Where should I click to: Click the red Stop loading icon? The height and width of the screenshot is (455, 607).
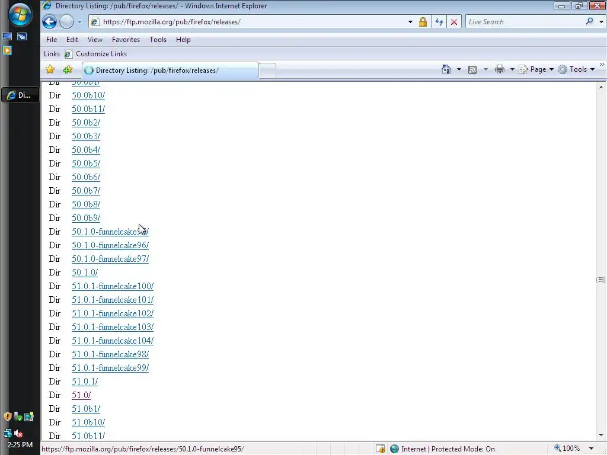coord(454,22)
